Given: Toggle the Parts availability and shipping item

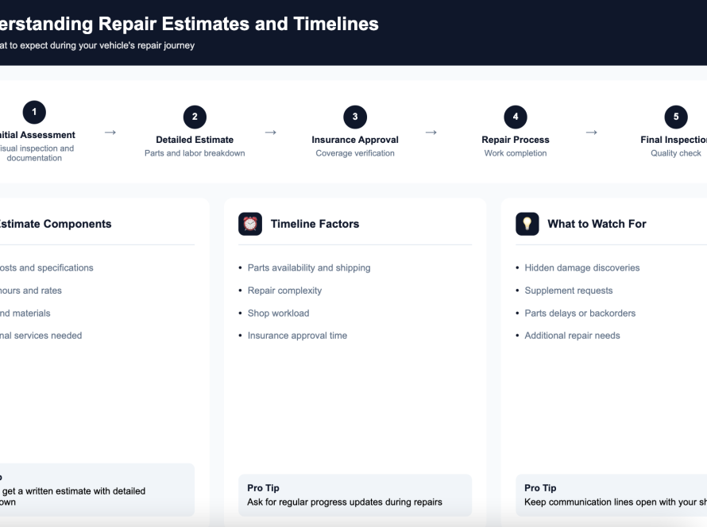Looking at the screenshot, I should [x=308, y=267].
